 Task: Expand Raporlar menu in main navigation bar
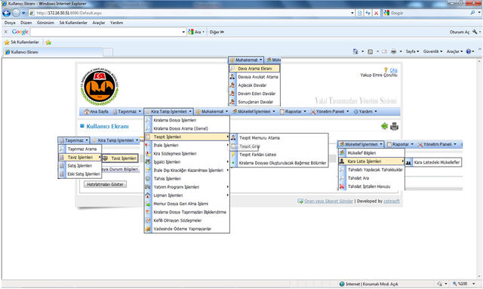click(293, 112)
